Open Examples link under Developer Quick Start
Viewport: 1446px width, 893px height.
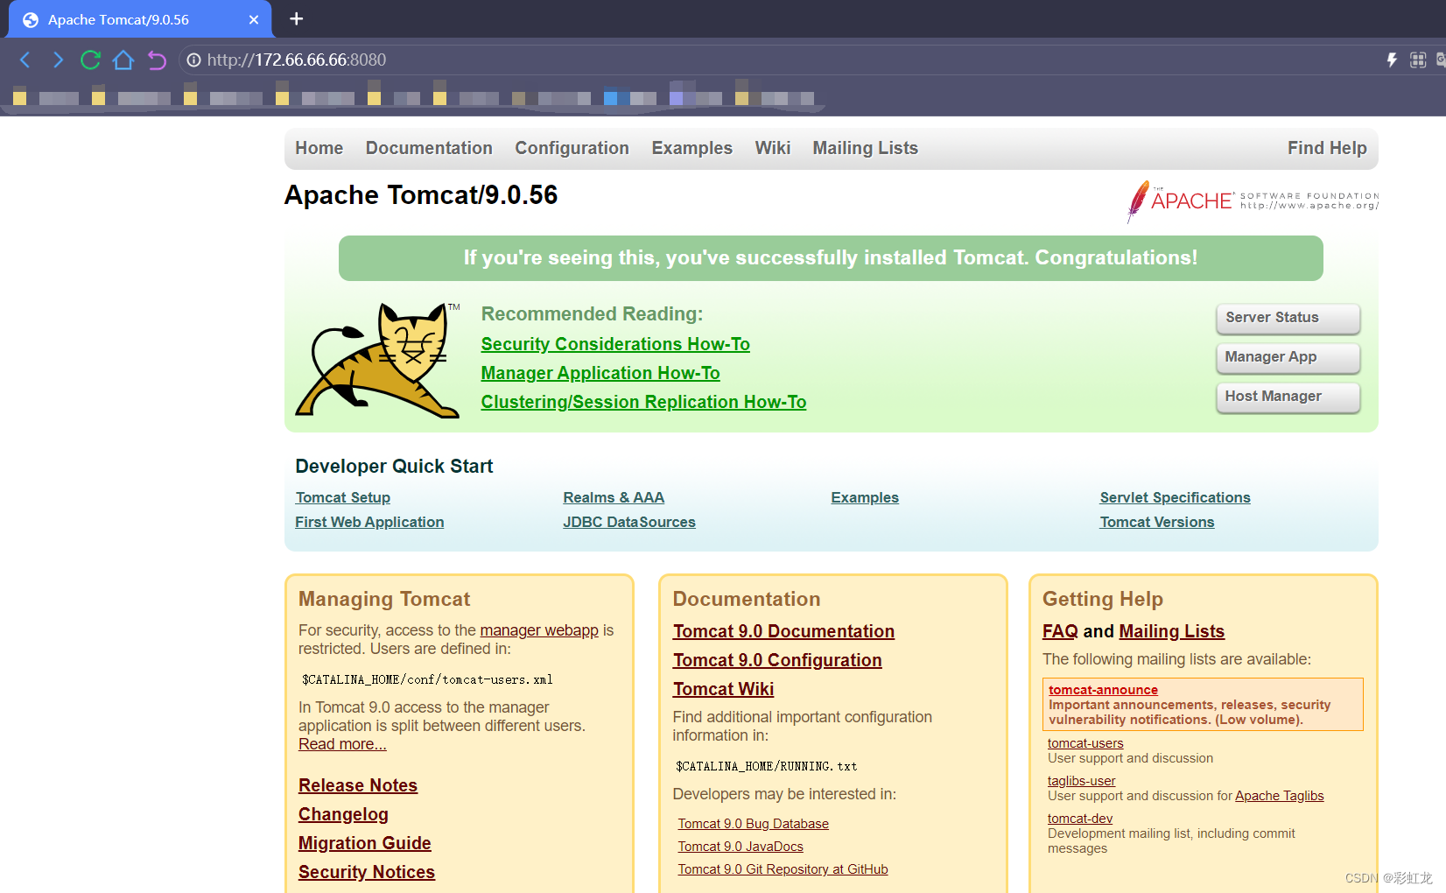tap(865, 497)
